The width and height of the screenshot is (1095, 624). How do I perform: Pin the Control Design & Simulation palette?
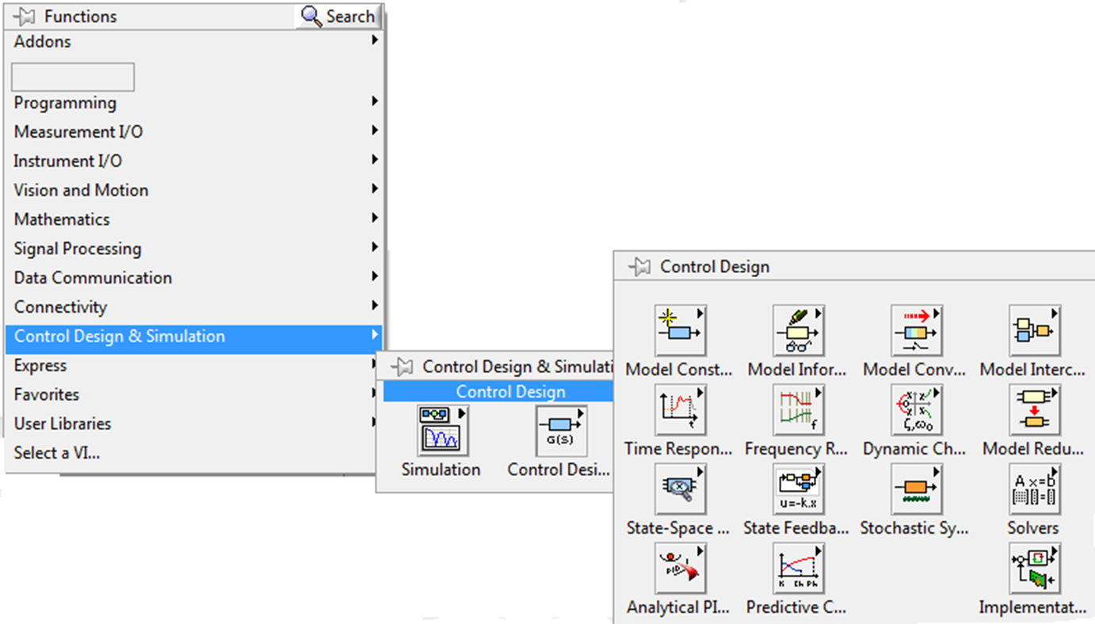[403, 367]
